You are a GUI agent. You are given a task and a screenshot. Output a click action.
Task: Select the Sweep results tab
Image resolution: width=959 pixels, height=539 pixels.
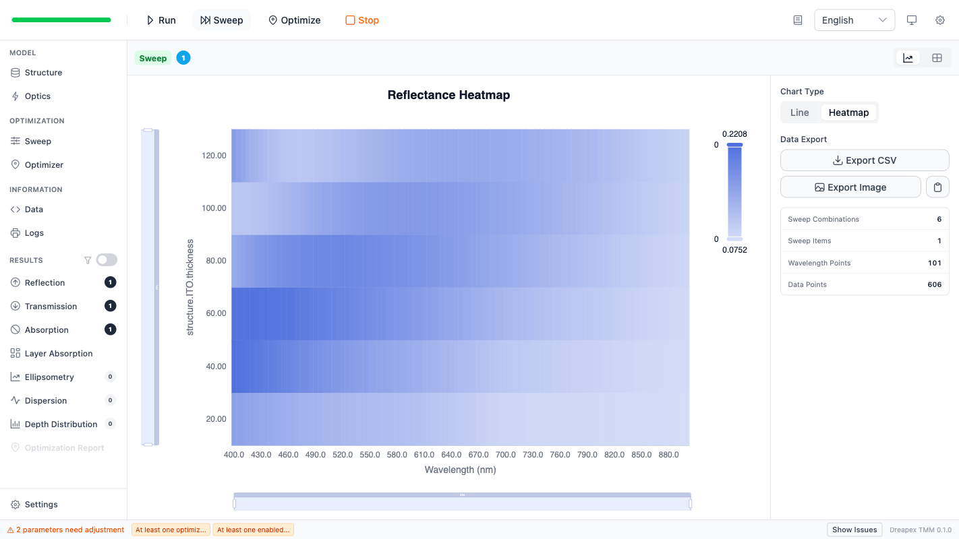[153, 58]
